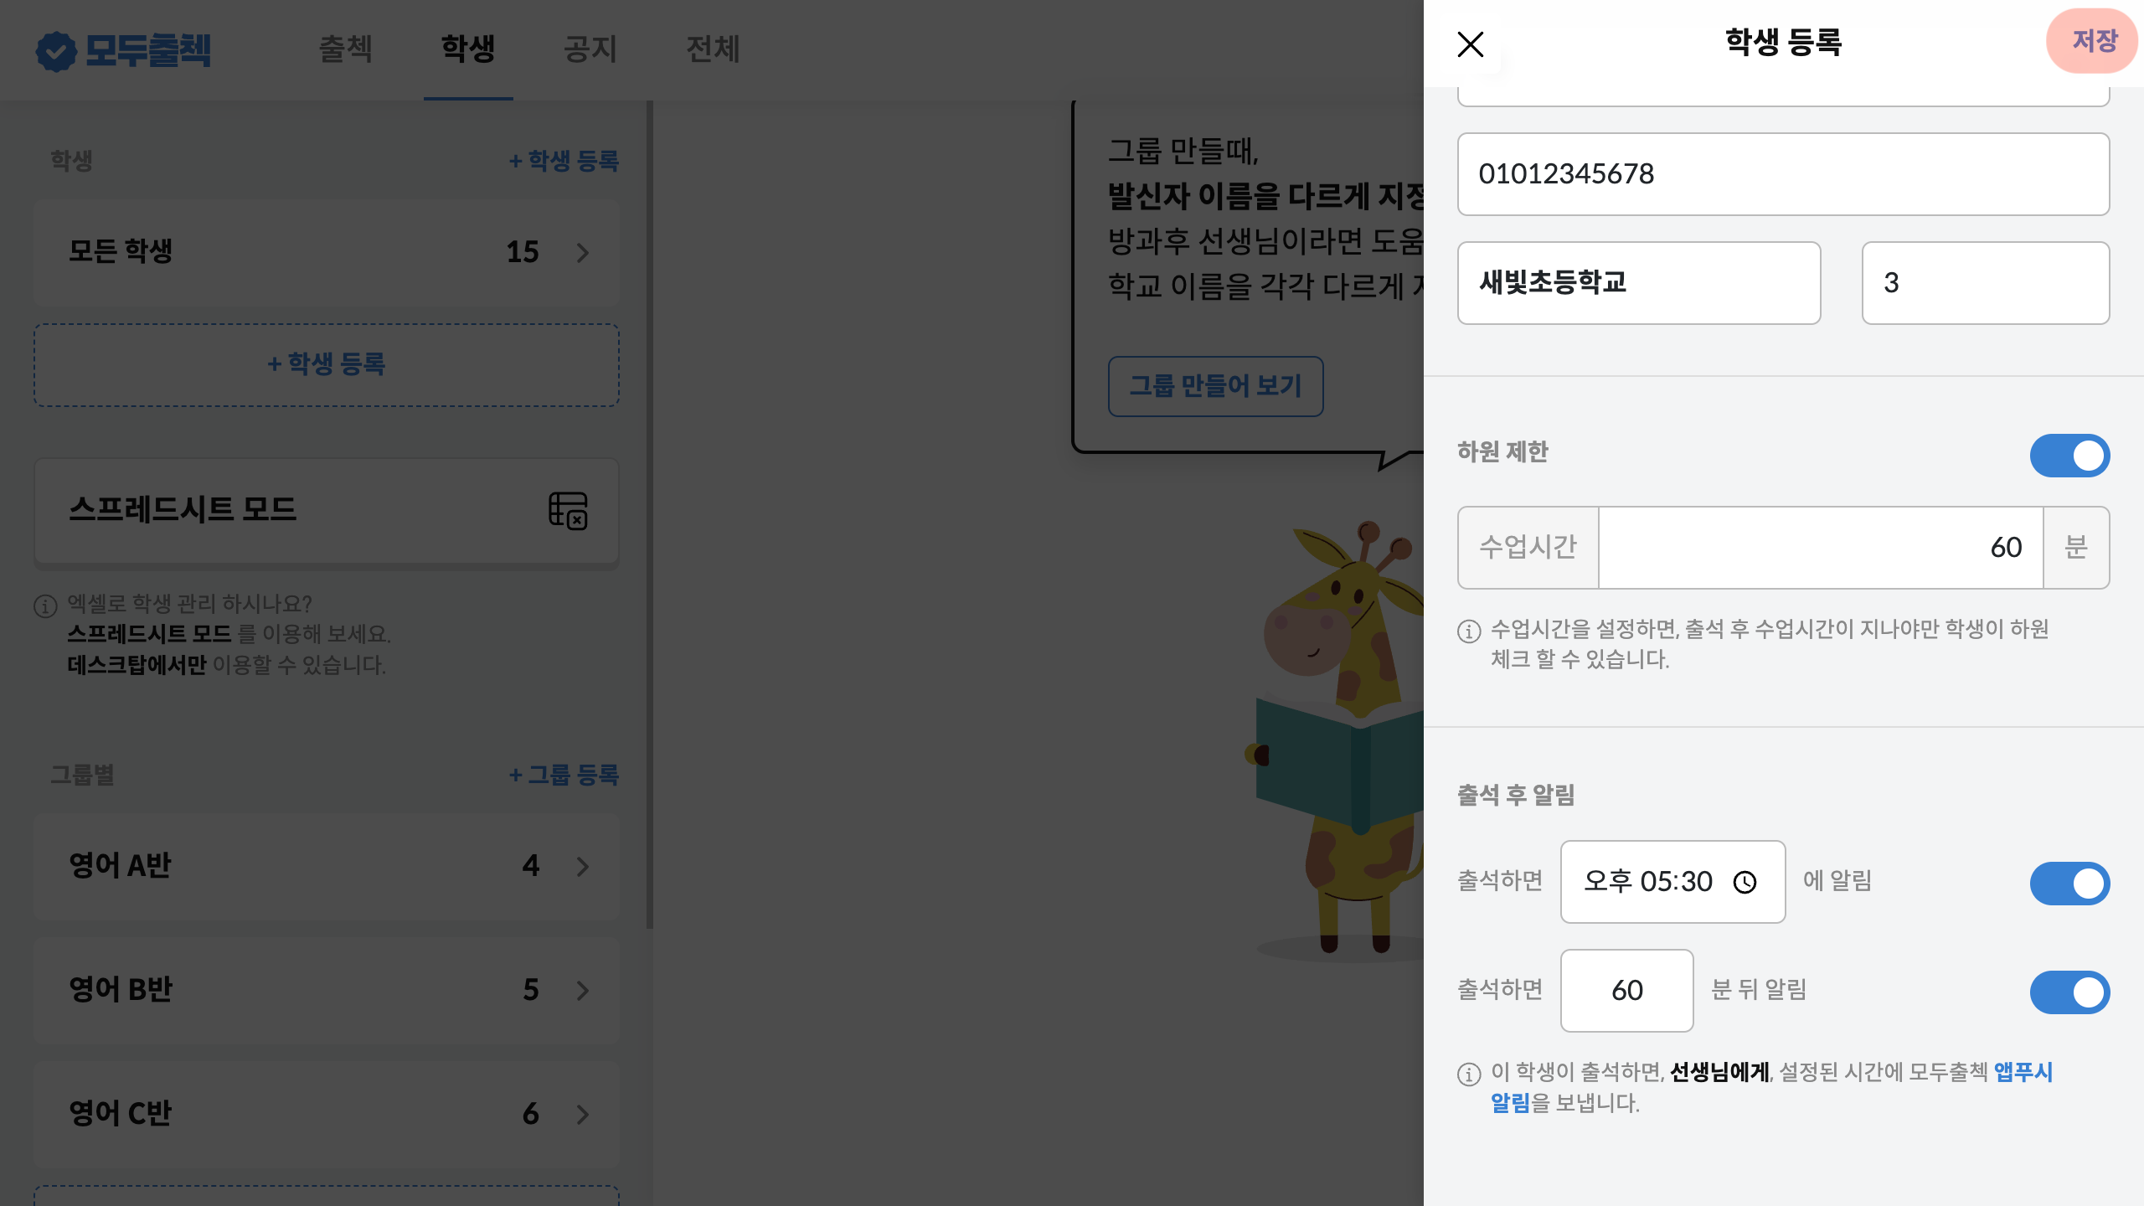
Task: Click info icon beside 앱푸시 알림 note
Action: tap(1469, 1074)
